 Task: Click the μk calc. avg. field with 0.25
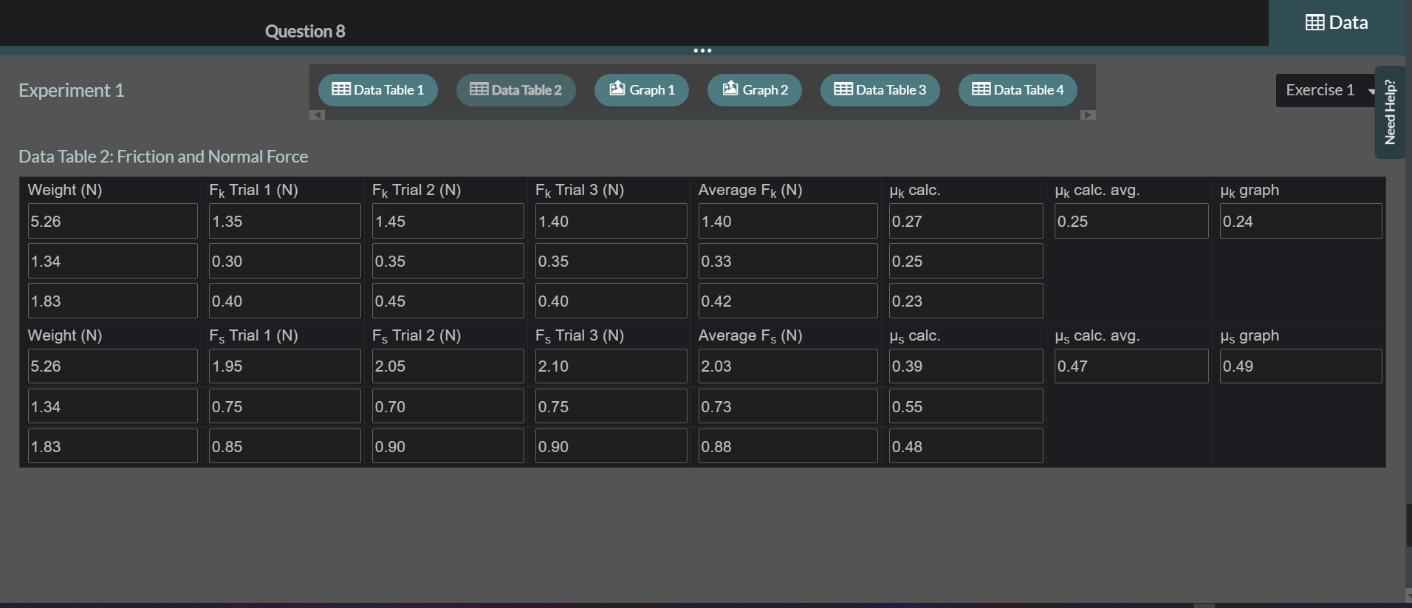point(1131,221)
